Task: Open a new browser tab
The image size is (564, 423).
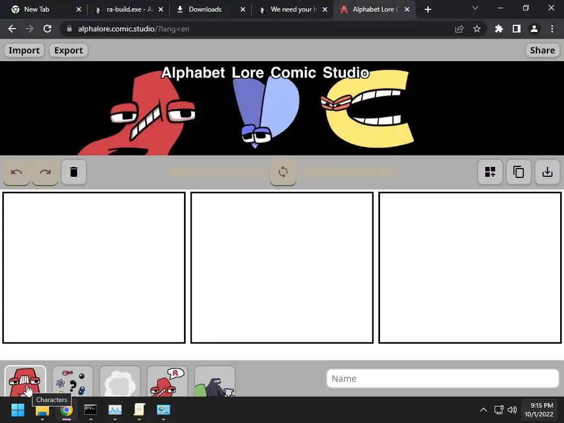Action: pos(427,9)
